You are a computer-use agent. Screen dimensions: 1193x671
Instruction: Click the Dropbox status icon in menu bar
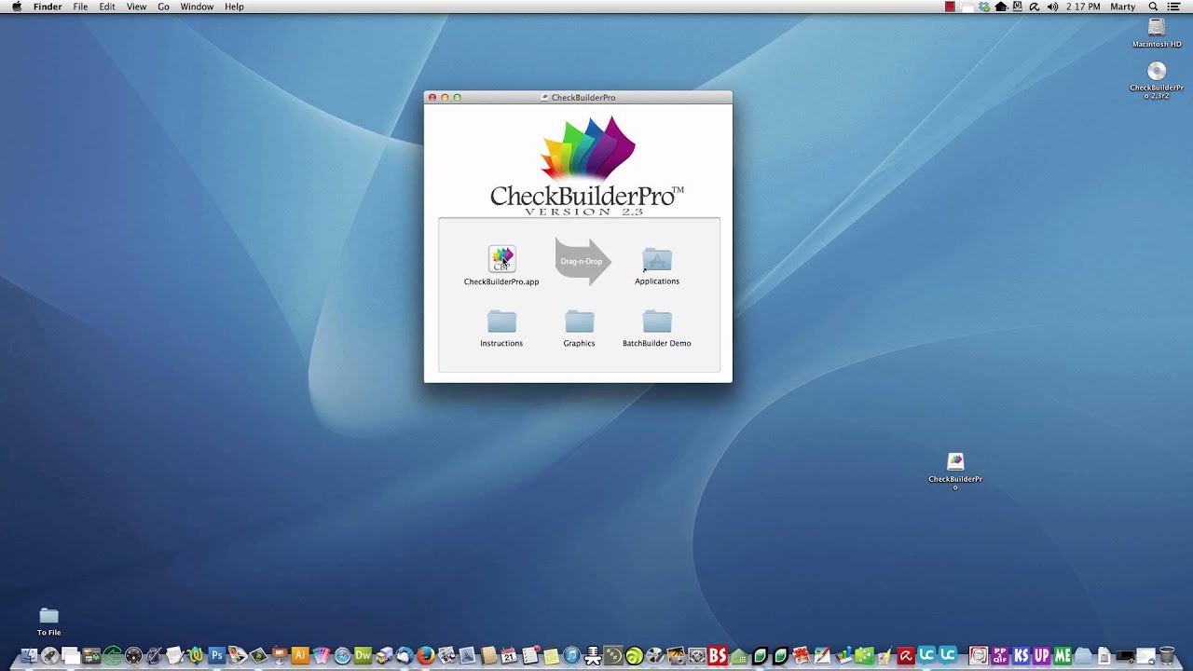[x=984, y=7]
